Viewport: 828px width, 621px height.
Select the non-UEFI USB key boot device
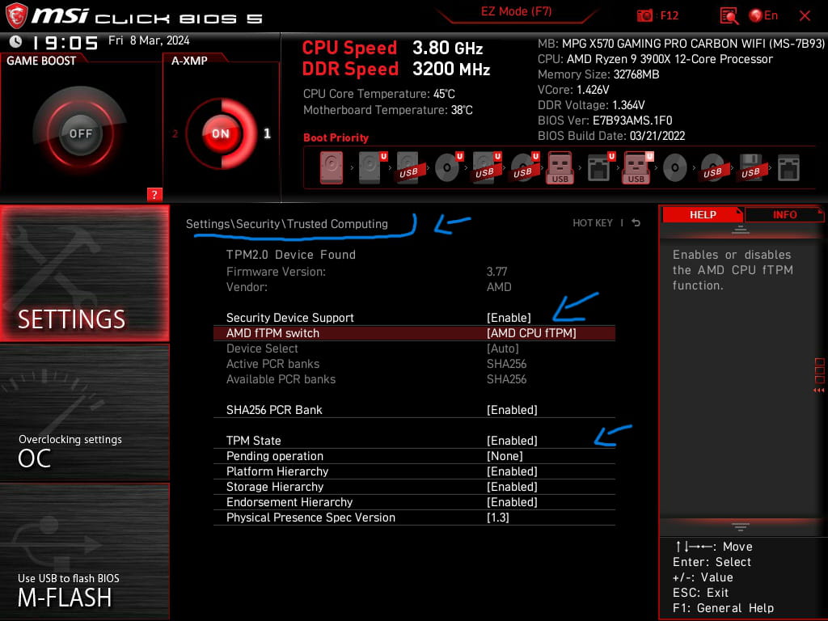(x=560, y=168)
